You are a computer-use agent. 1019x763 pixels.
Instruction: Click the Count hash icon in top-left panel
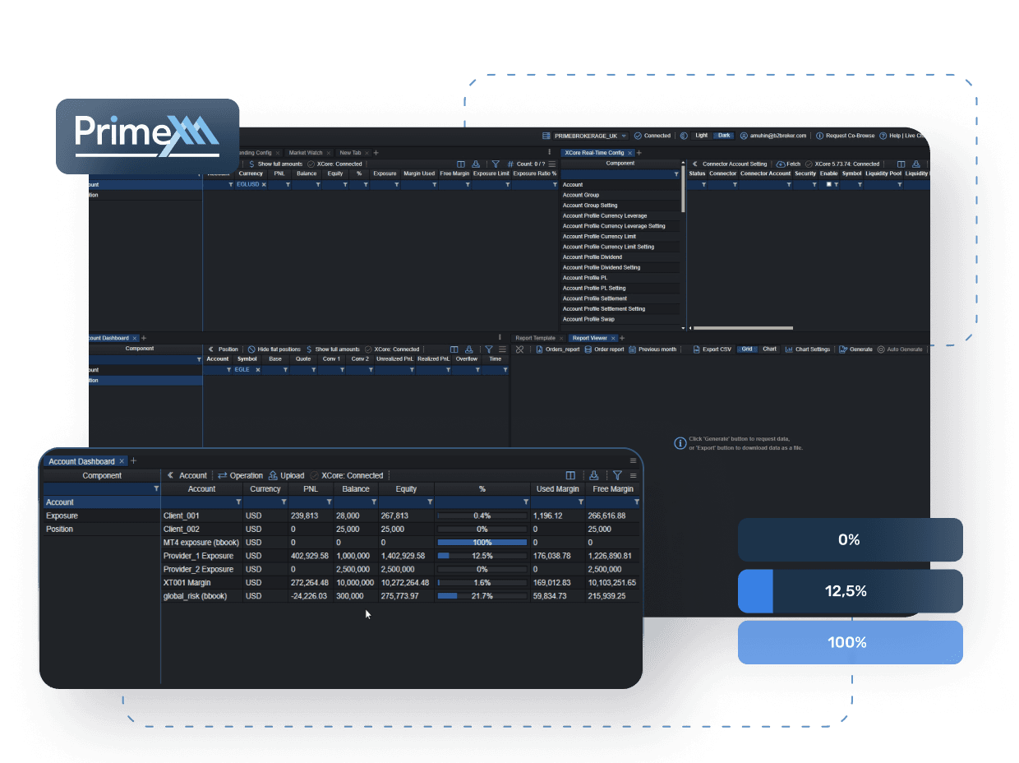[510, 164]
